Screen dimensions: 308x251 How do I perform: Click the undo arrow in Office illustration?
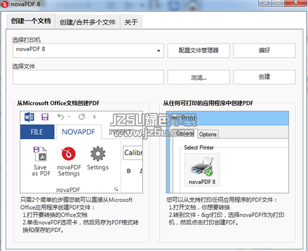[x=61, y=117]
